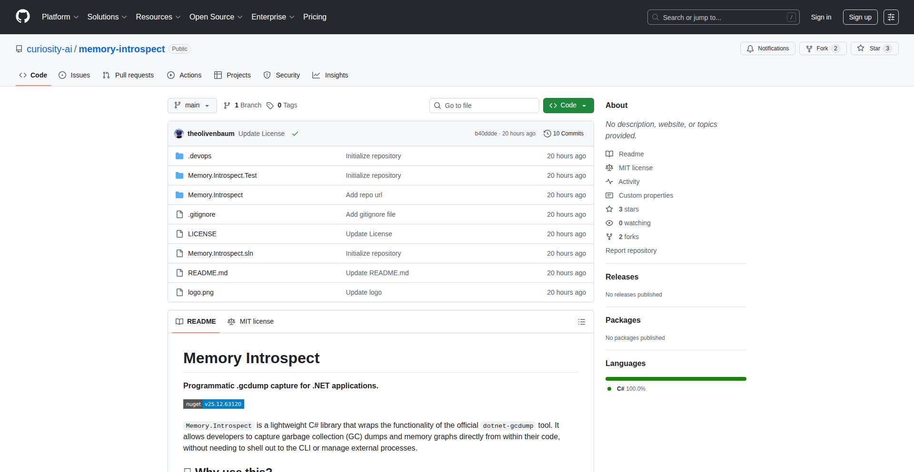Image resolution: width=914 pixels, height=472 pixels.
Task: Open the main branch selector dropdown
Action: pos(192,106)
